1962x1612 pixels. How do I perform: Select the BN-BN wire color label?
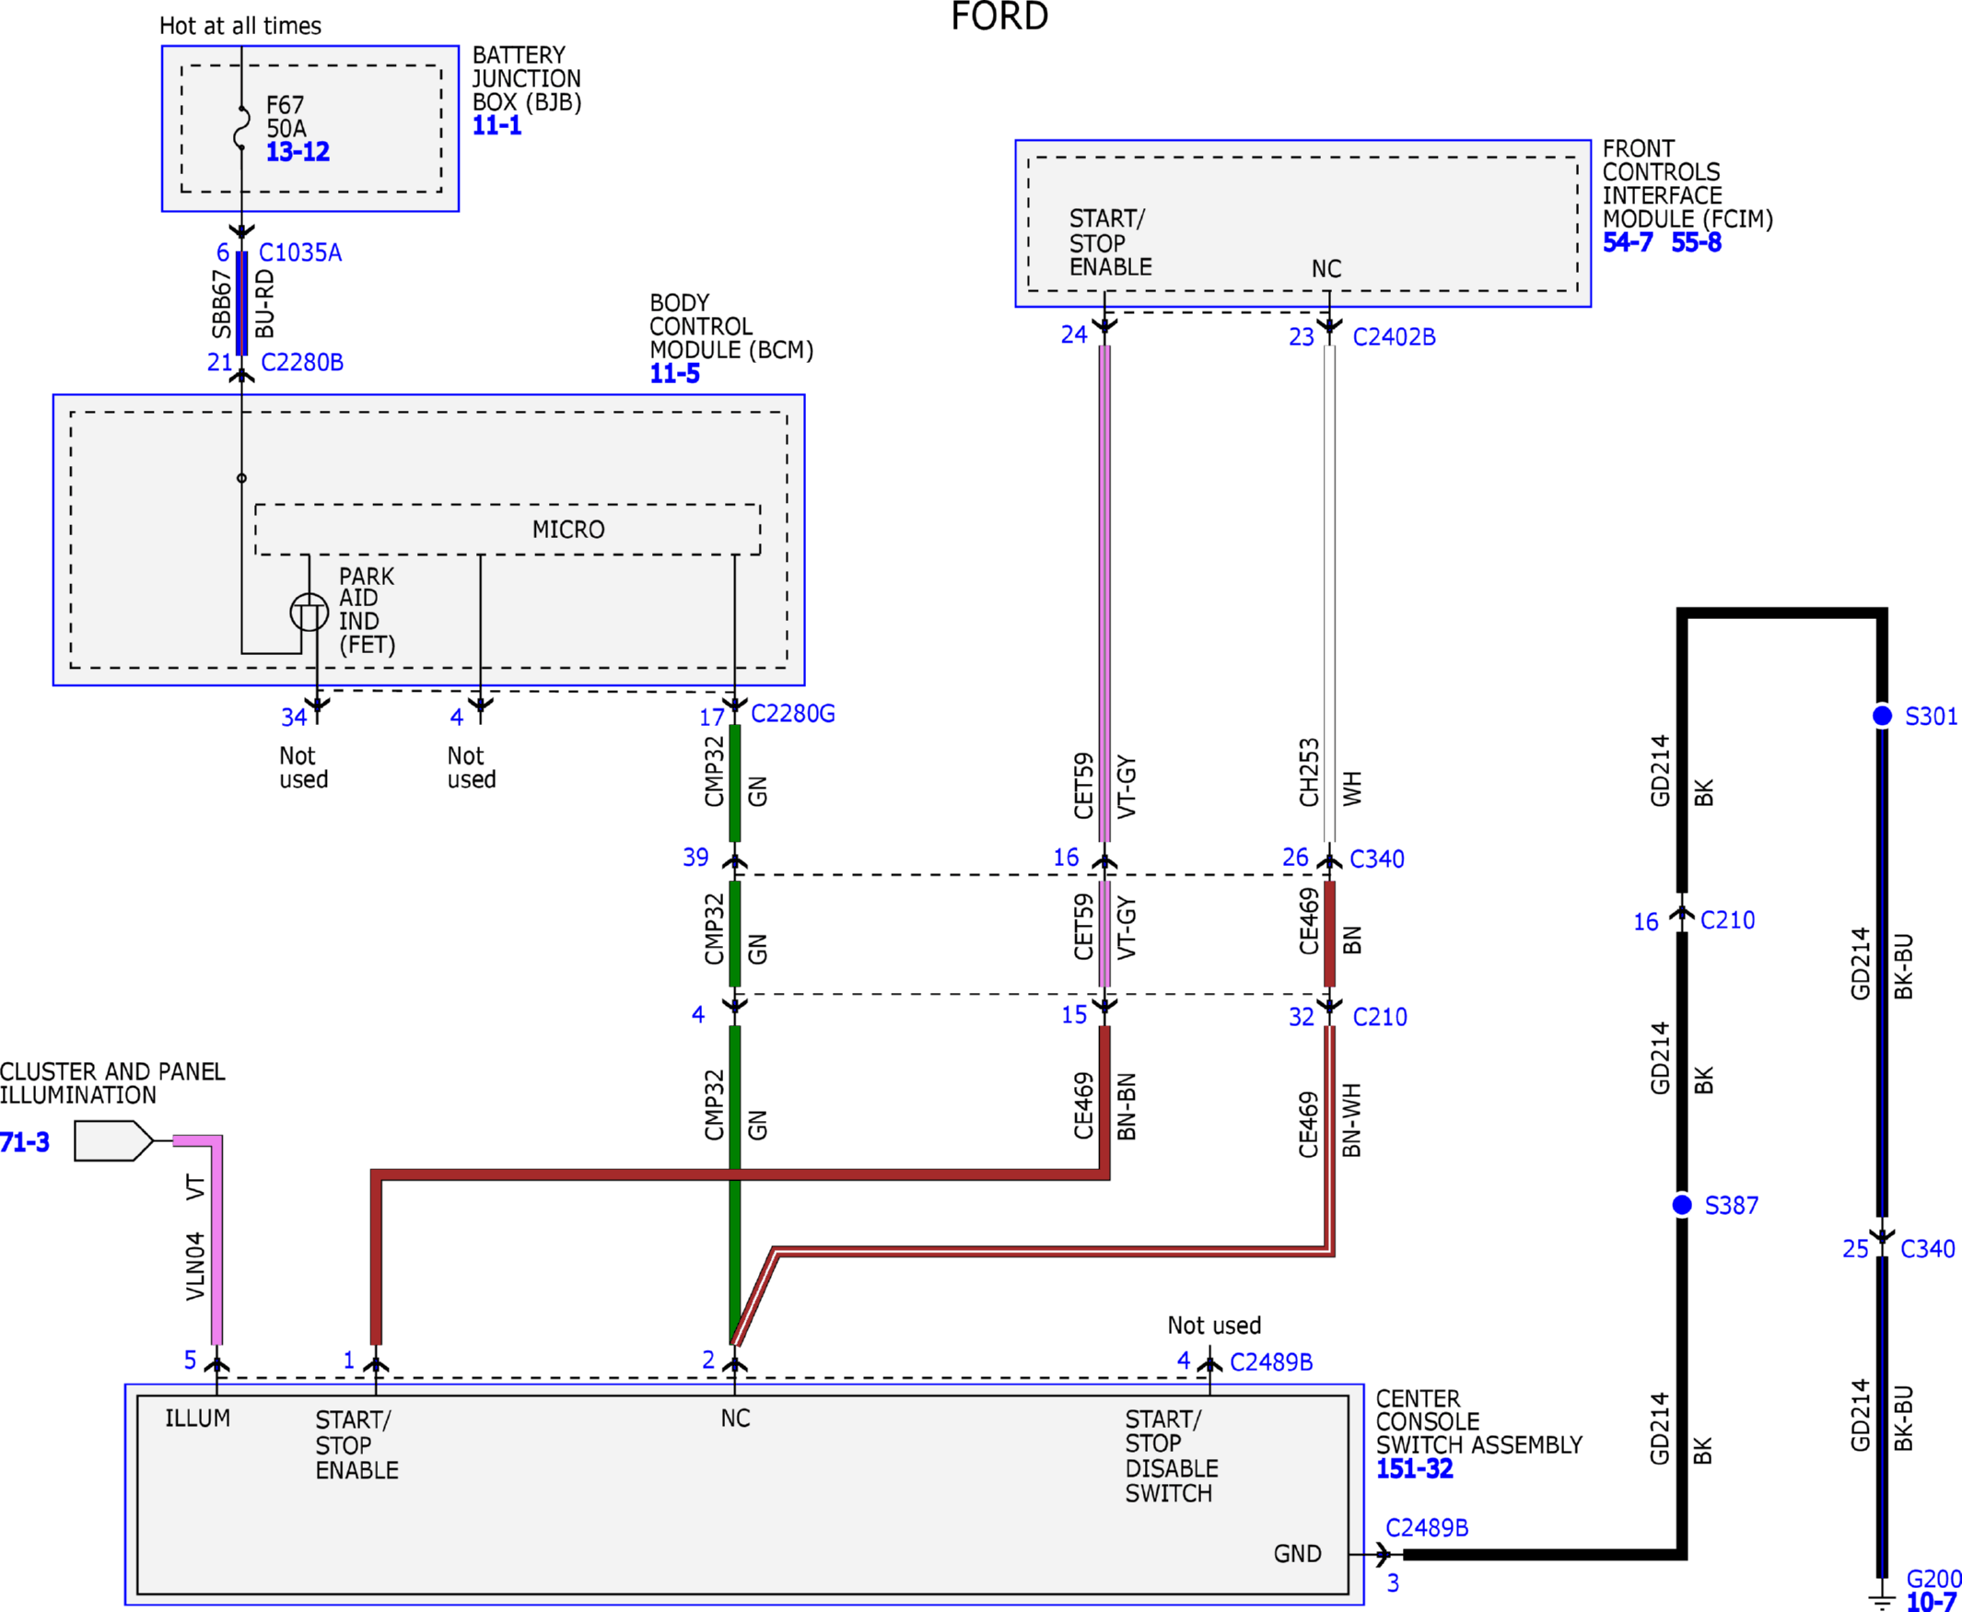pyautogui.click(x=1127, y=1107)
